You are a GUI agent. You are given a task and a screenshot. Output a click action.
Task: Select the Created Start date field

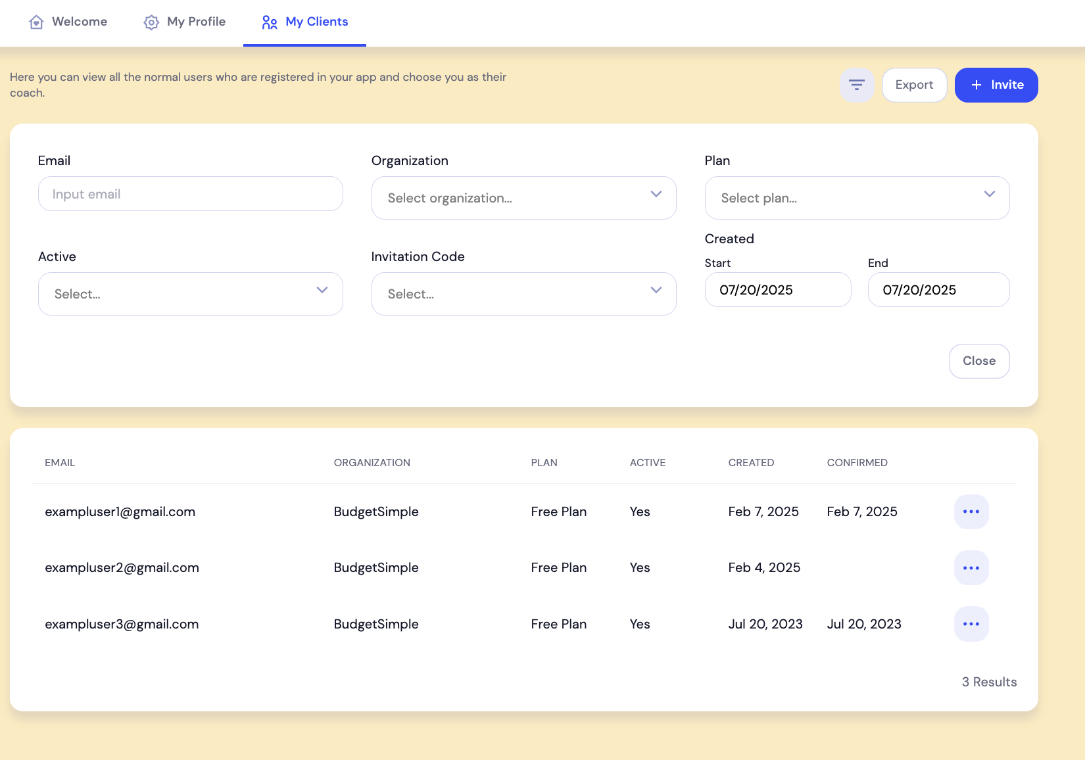778,289
